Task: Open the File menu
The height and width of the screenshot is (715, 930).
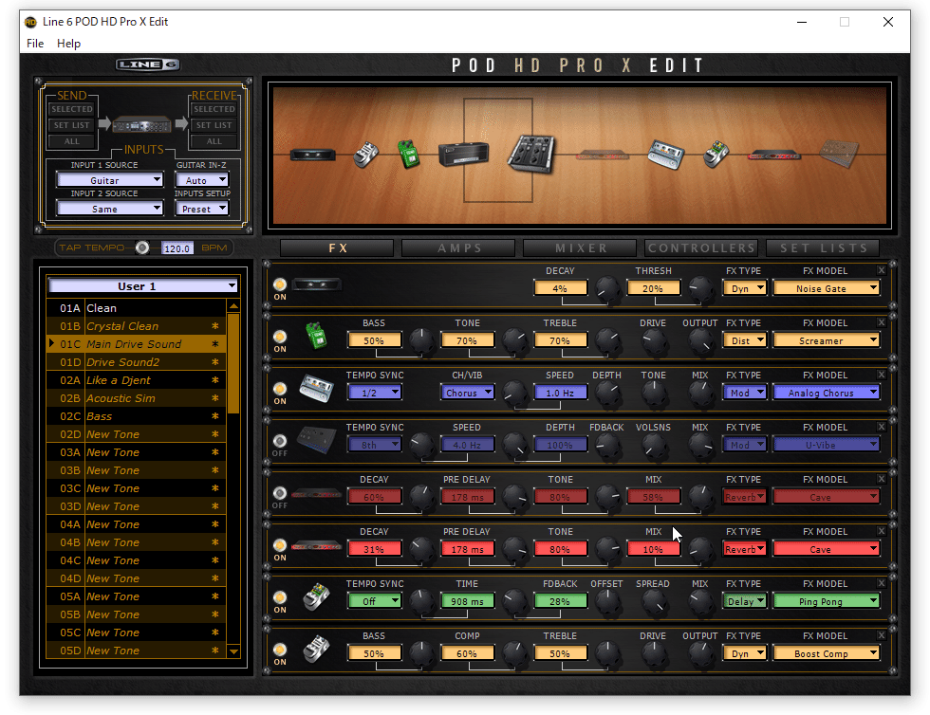Action: tap(35, 44)
